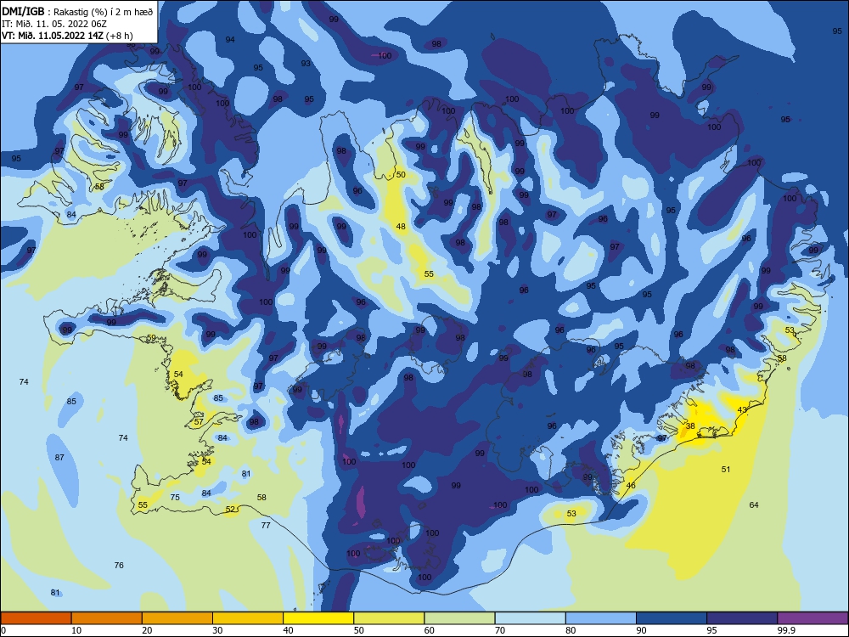Click the '20' legend tick label
Screen dimensions: 849x637
pyautogui.click(x=147, y=630)
